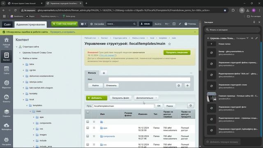Click the notifications counter icon showing 2
Screen dimensions: 263x148
83,24
